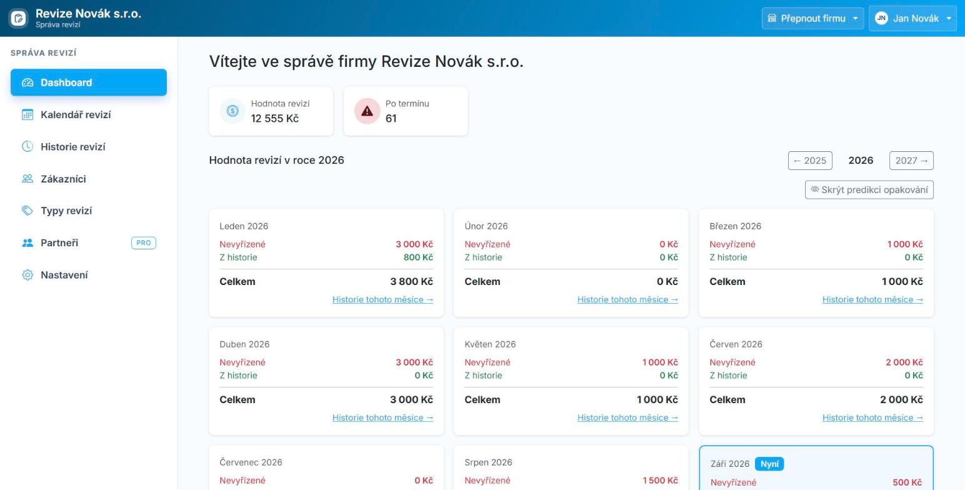Open the Přepnout firmu dropdown

(812, 18)
